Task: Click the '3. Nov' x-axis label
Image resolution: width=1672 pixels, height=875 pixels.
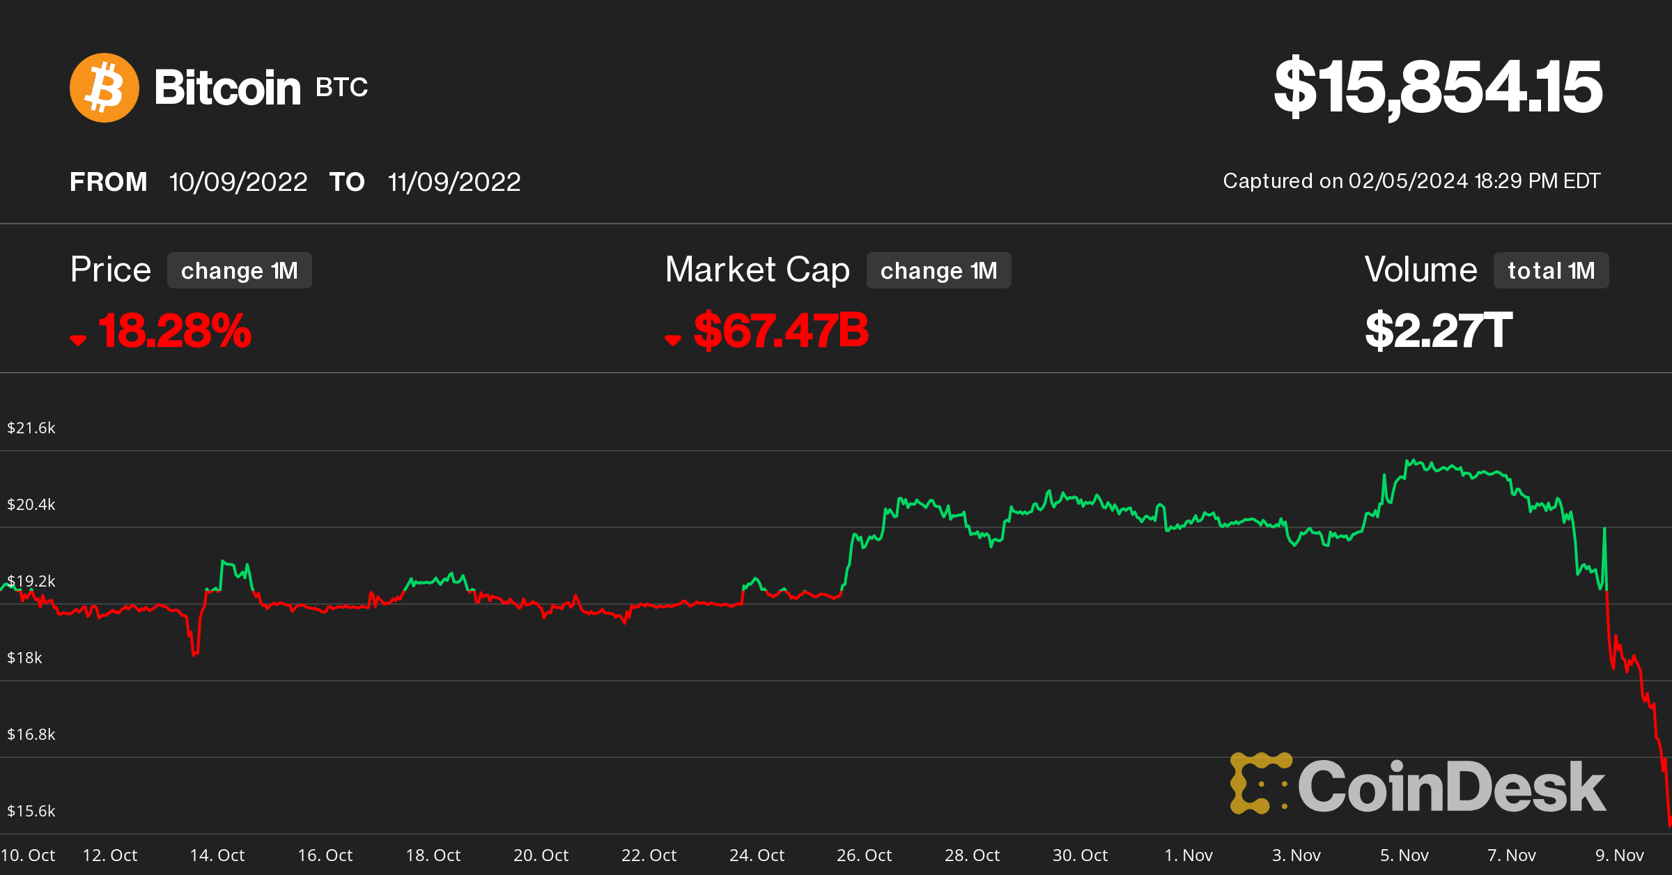Action: pos(1296,855)
